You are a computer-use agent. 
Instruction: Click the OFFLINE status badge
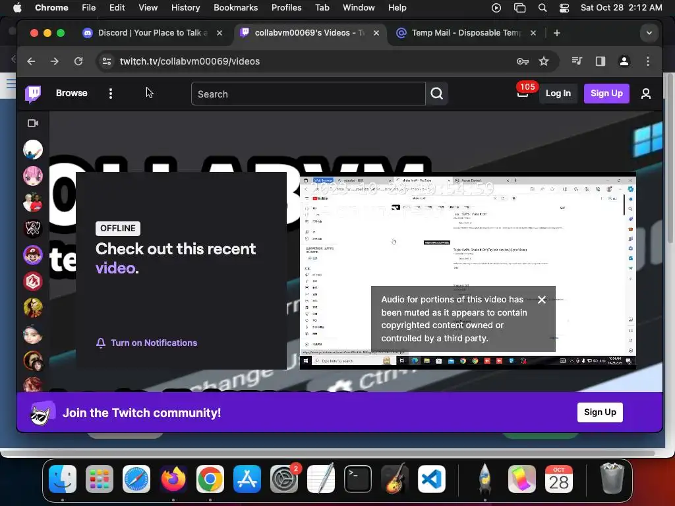[x=117, y=229]
